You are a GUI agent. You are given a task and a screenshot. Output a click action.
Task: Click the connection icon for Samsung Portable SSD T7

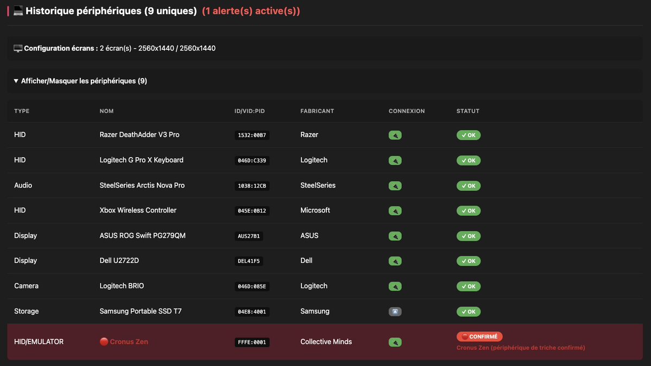395,312
